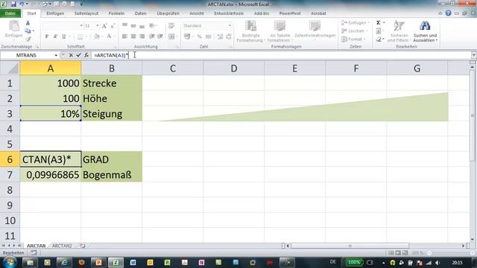The height and width of the screenshot is (268, 477).
Task: Open Suchen und Auswählen menu
Action: pyautogui.click(x=425, y=31)
